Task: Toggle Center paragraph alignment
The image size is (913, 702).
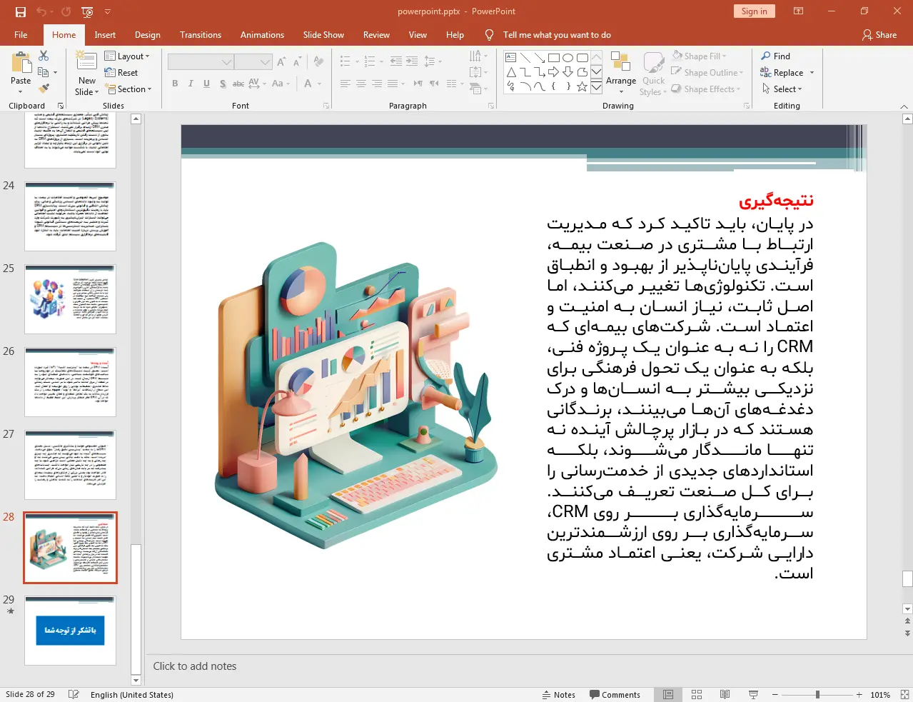Action: pos(360,84)
